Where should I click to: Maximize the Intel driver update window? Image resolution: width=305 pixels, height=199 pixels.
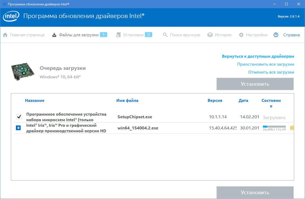(x=286, y=4)
